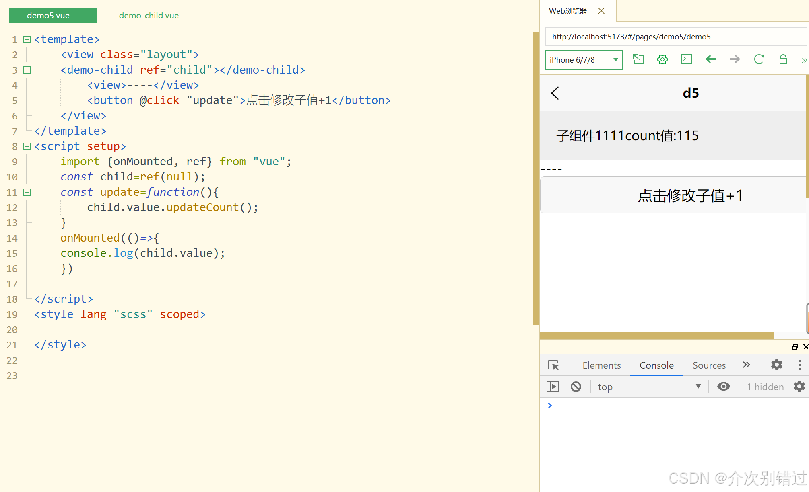Open the terminal console icon in toolbar
The width and height of the screenshot is (809, 492).
pos(687,59)
